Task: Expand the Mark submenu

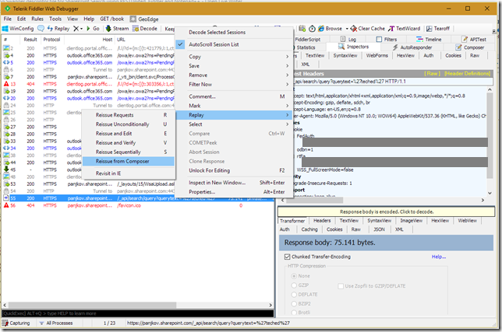Action: [x=234, y=106]
